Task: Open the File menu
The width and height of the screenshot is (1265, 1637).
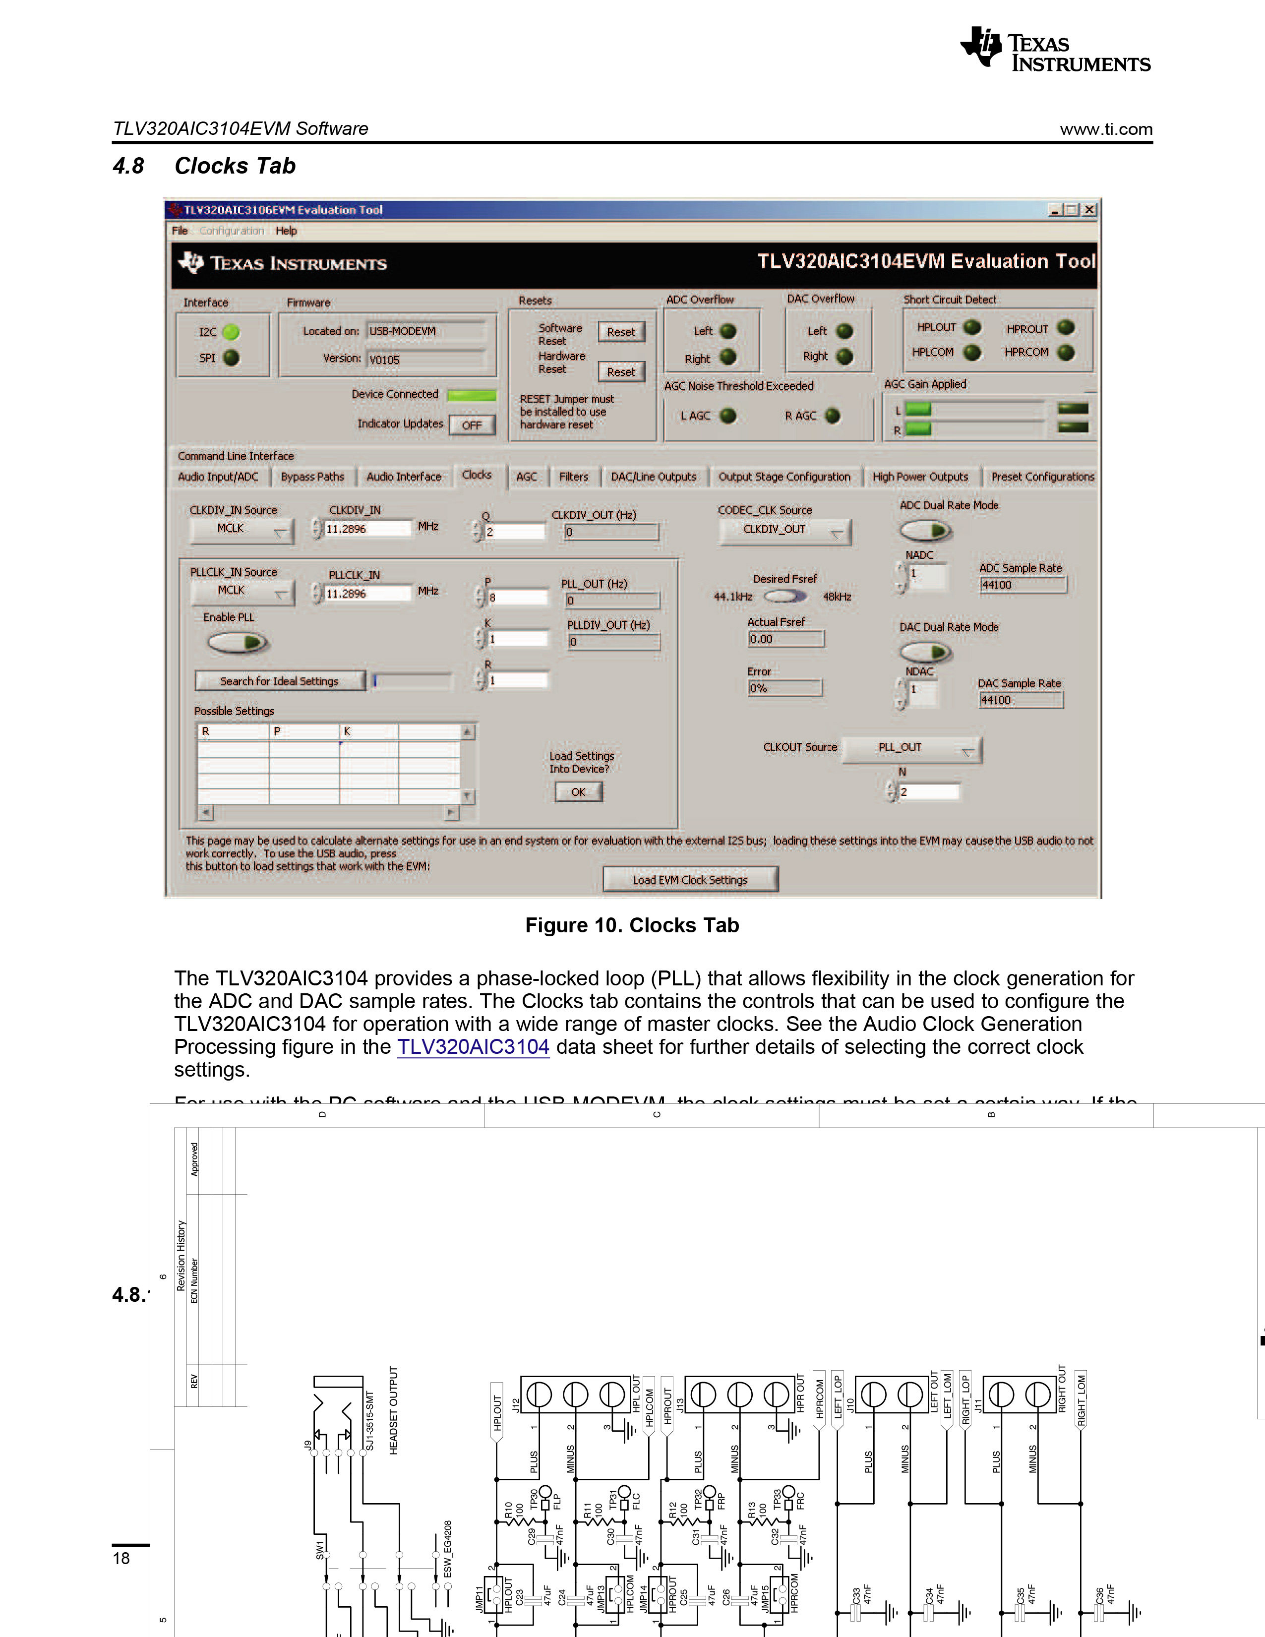Action: point(179,231)
